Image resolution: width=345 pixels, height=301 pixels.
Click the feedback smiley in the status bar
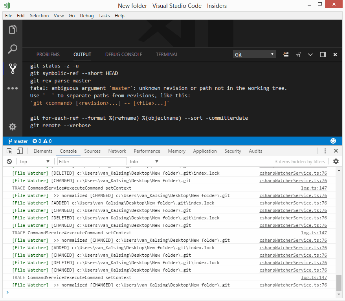(x=333, y=140)
